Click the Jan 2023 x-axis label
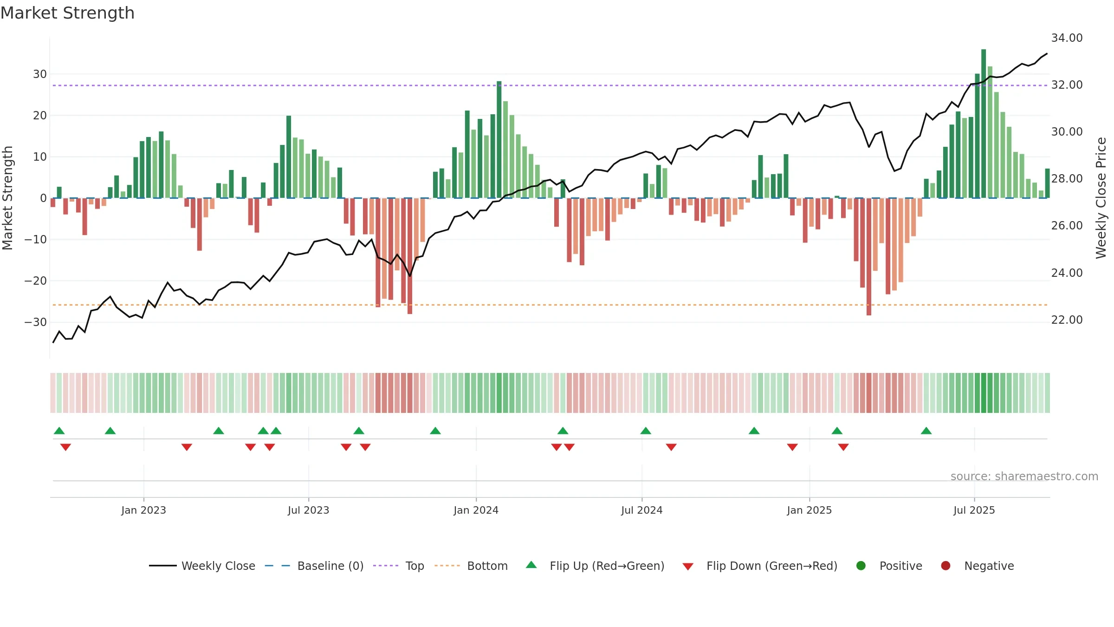This screenshot has height=627, width=1114. coord(144,510)
